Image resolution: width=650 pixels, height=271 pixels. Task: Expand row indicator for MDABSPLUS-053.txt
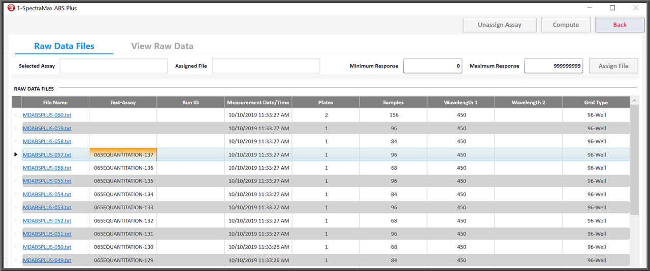coord(16,207)
